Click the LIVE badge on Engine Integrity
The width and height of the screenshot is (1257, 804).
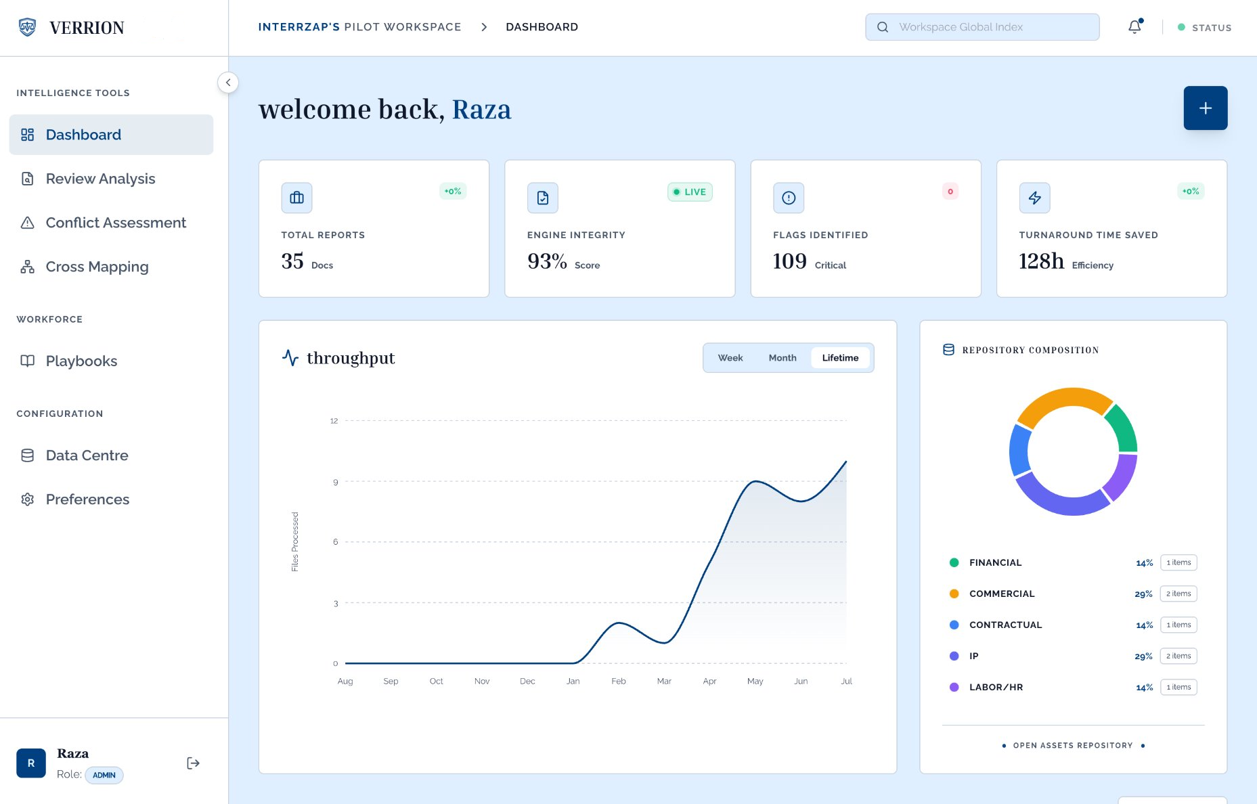tap(690, 192)
